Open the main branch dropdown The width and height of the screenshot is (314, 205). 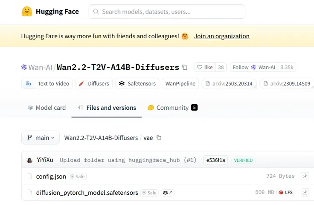pos(41,137)
